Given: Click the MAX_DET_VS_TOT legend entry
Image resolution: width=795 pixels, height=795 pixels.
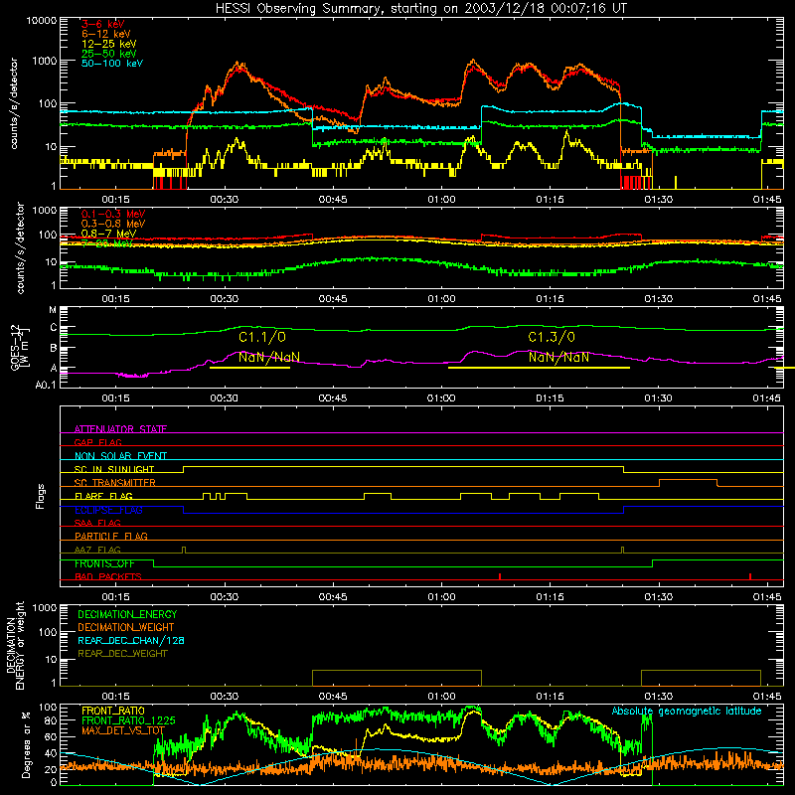Looking at the screenshot, I should 122,730.
